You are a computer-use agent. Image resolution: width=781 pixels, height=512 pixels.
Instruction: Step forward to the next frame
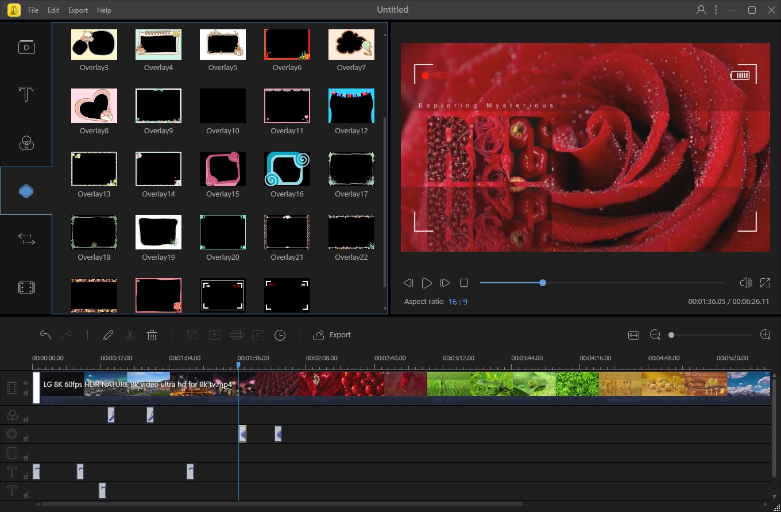[x=444, y=283]
